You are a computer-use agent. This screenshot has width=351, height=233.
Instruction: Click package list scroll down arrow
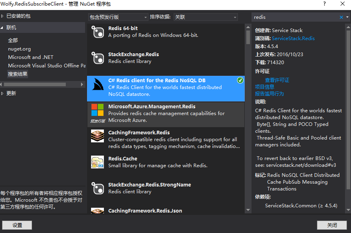pos(248,210)
